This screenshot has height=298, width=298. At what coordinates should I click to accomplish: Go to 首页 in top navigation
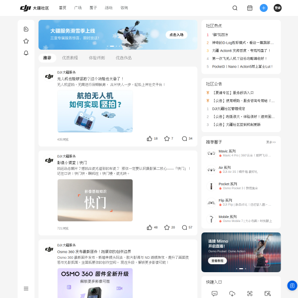coord(63,8)
